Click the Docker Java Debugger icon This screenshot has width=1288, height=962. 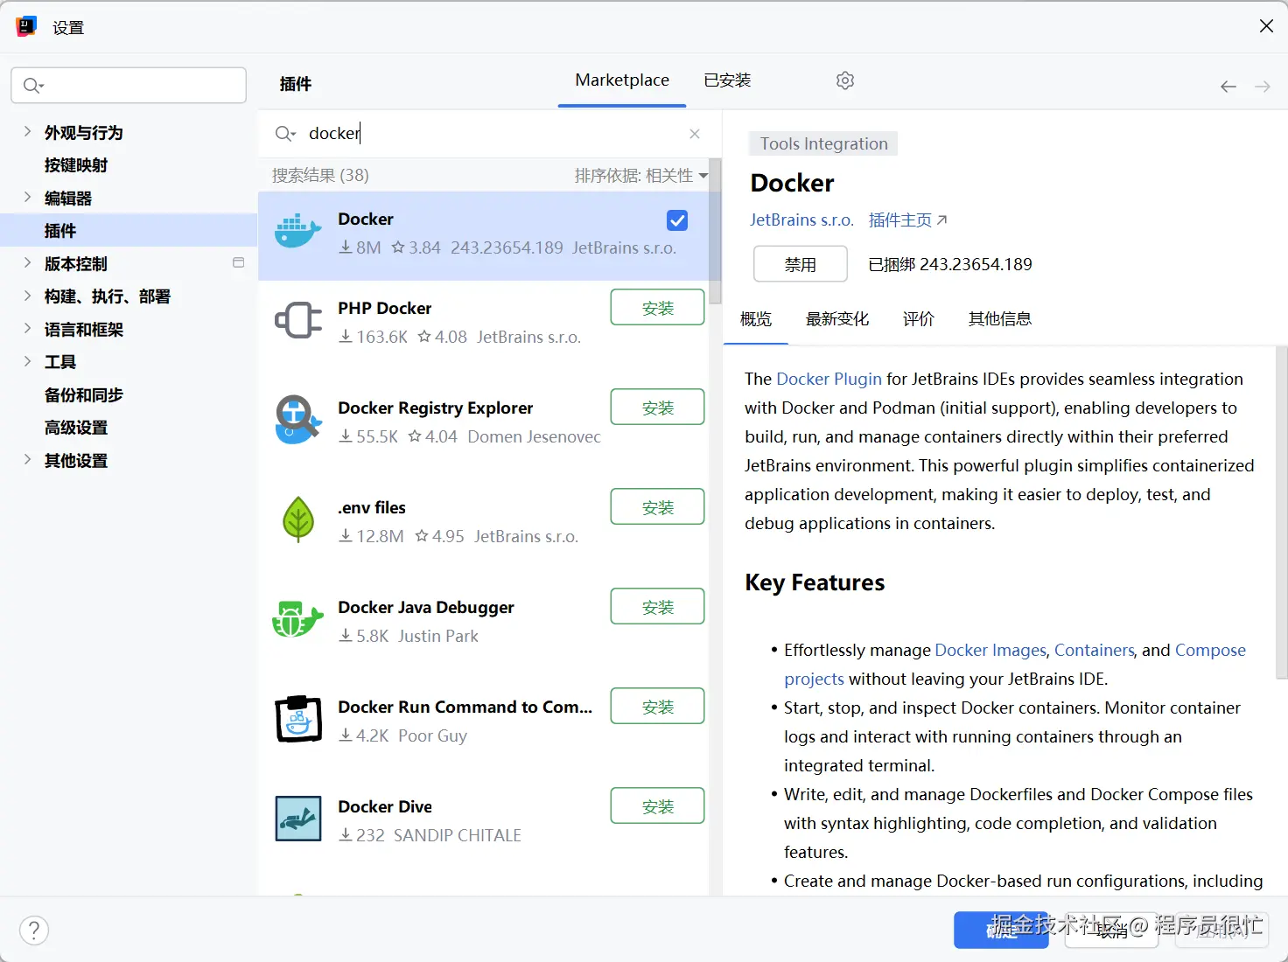(x=297, y=618)
